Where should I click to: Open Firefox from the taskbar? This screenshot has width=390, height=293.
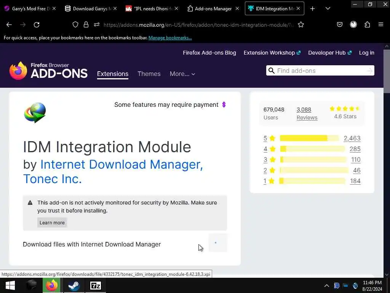pyautogui.click(x=51, y=285)
